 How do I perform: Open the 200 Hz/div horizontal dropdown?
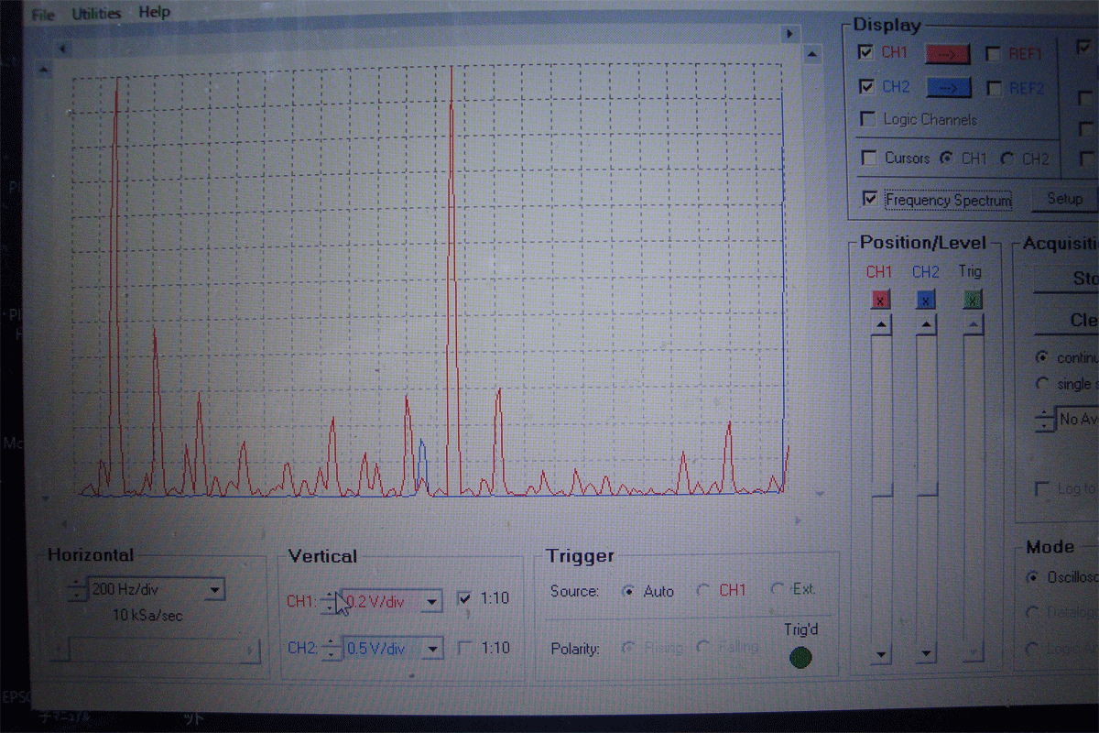213,590
